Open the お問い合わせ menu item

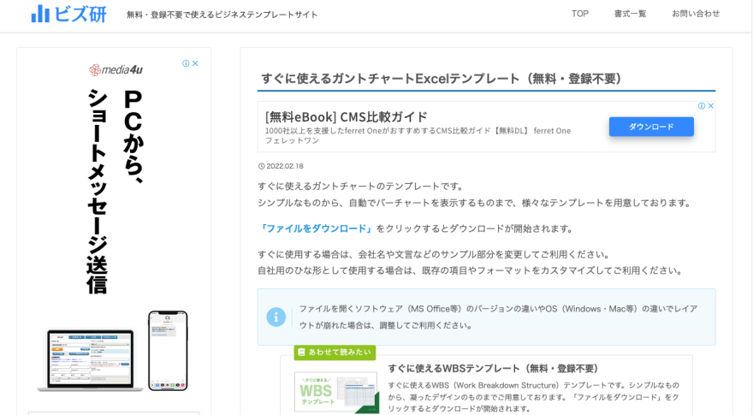click(x=696, y=14)
